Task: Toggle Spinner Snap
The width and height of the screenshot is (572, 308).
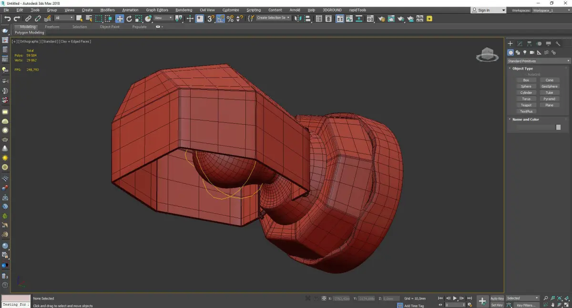Action: (240, 19)
